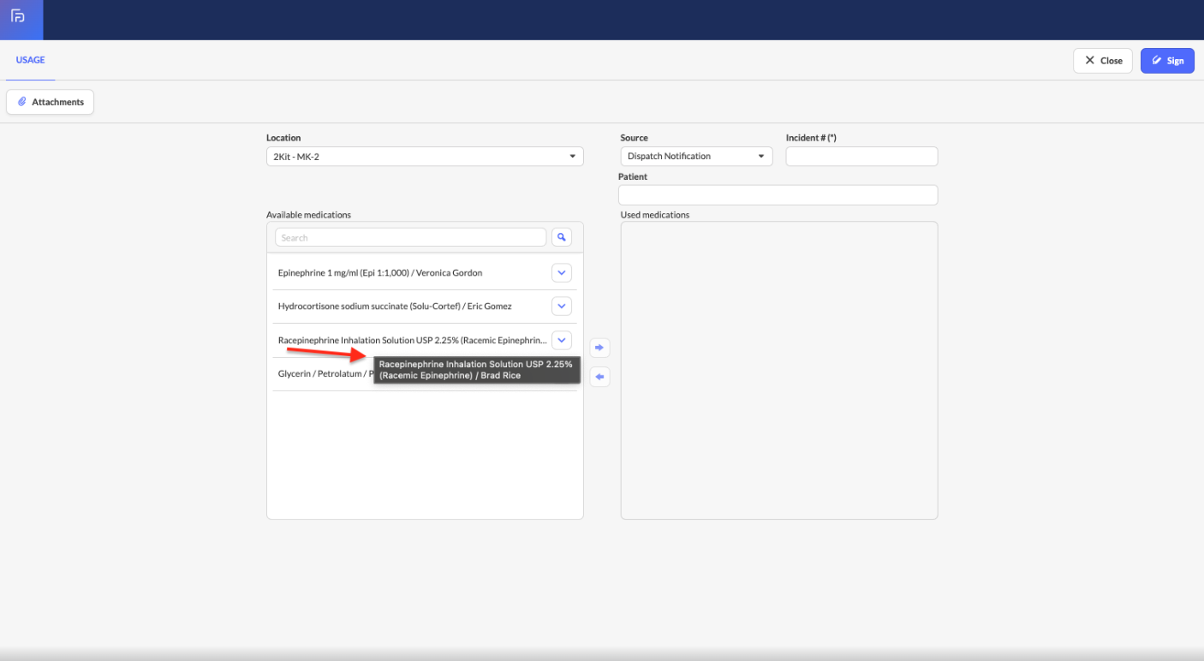The width and height of the screenshot is (1204, 661).
Task: Move selected medication to Used with right arrow
Action: [x=599, y=348]
